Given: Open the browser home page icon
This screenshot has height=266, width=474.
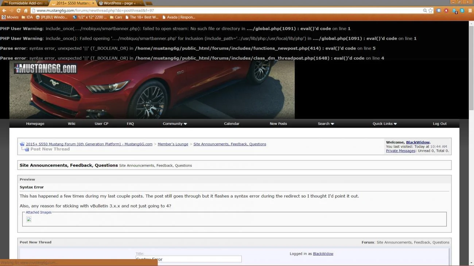Looking at the screenshot, I should 26,11.
